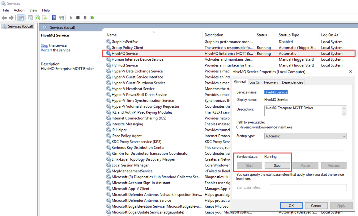Switch to the Recovery tab

pyautogui.click(x=271, y=82)
